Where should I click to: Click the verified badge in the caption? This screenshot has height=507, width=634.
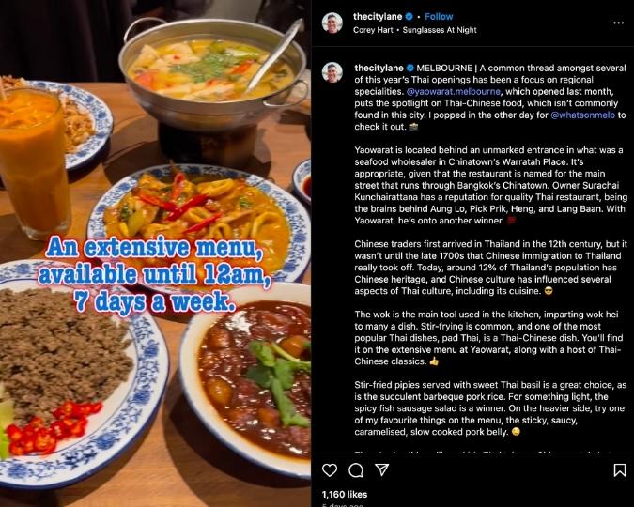click(410, 68)
